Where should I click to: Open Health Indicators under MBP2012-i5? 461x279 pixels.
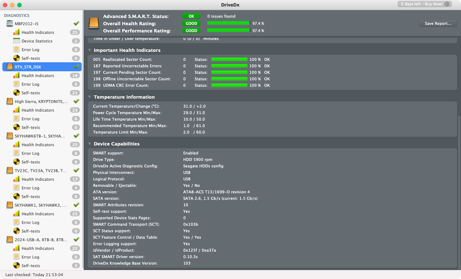pyautogui.click(x=38, y=32)
